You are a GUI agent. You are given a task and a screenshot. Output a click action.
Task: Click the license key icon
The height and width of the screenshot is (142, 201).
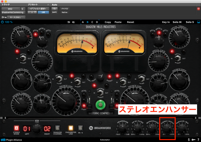[x=193, y=140]
